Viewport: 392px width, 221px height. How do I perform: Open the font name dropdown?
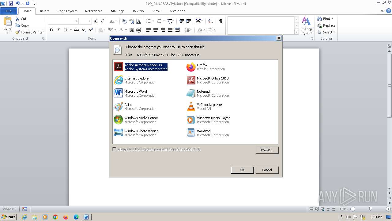pos(76,21)
